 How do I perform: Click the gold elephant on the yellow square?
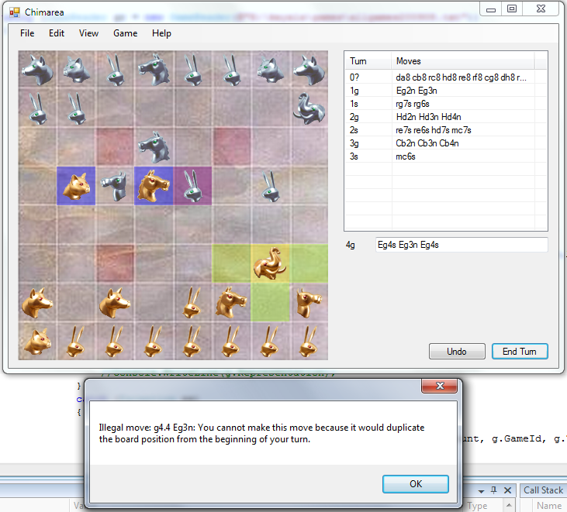pyautogui.click(x=270, y=263)
